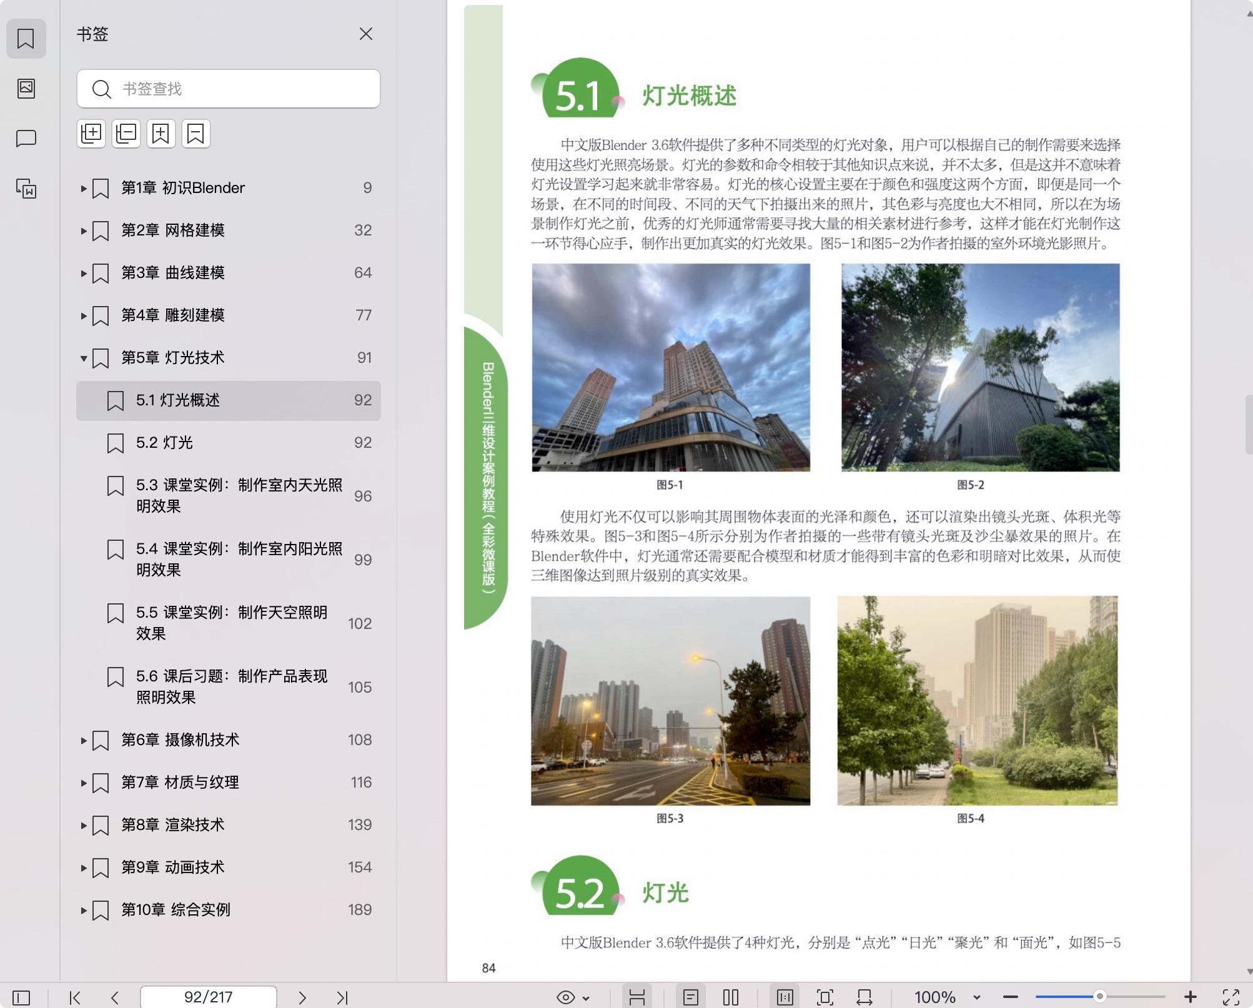Open eye protection mode dropdown arrow
This screenshot has height=1008, width=1253.
[586, 998]
